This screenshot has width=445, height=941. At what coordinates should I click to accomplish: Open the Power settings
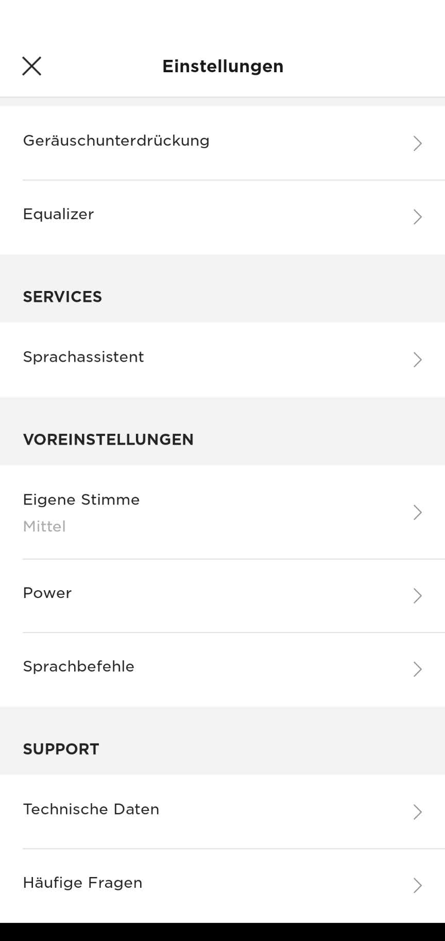(47, 593)
